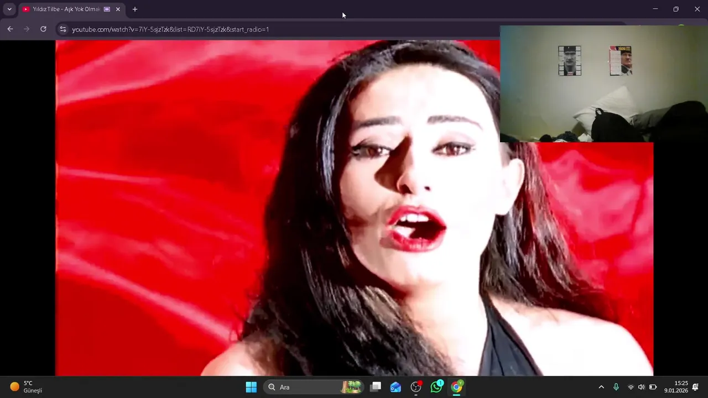The height and width of the screenshot is (398, 708).
Task: Open WhatsApp from the taskbar
Action: 436,387
